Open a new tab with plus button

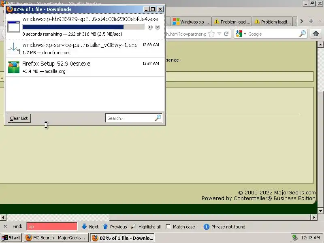(311, 21)
